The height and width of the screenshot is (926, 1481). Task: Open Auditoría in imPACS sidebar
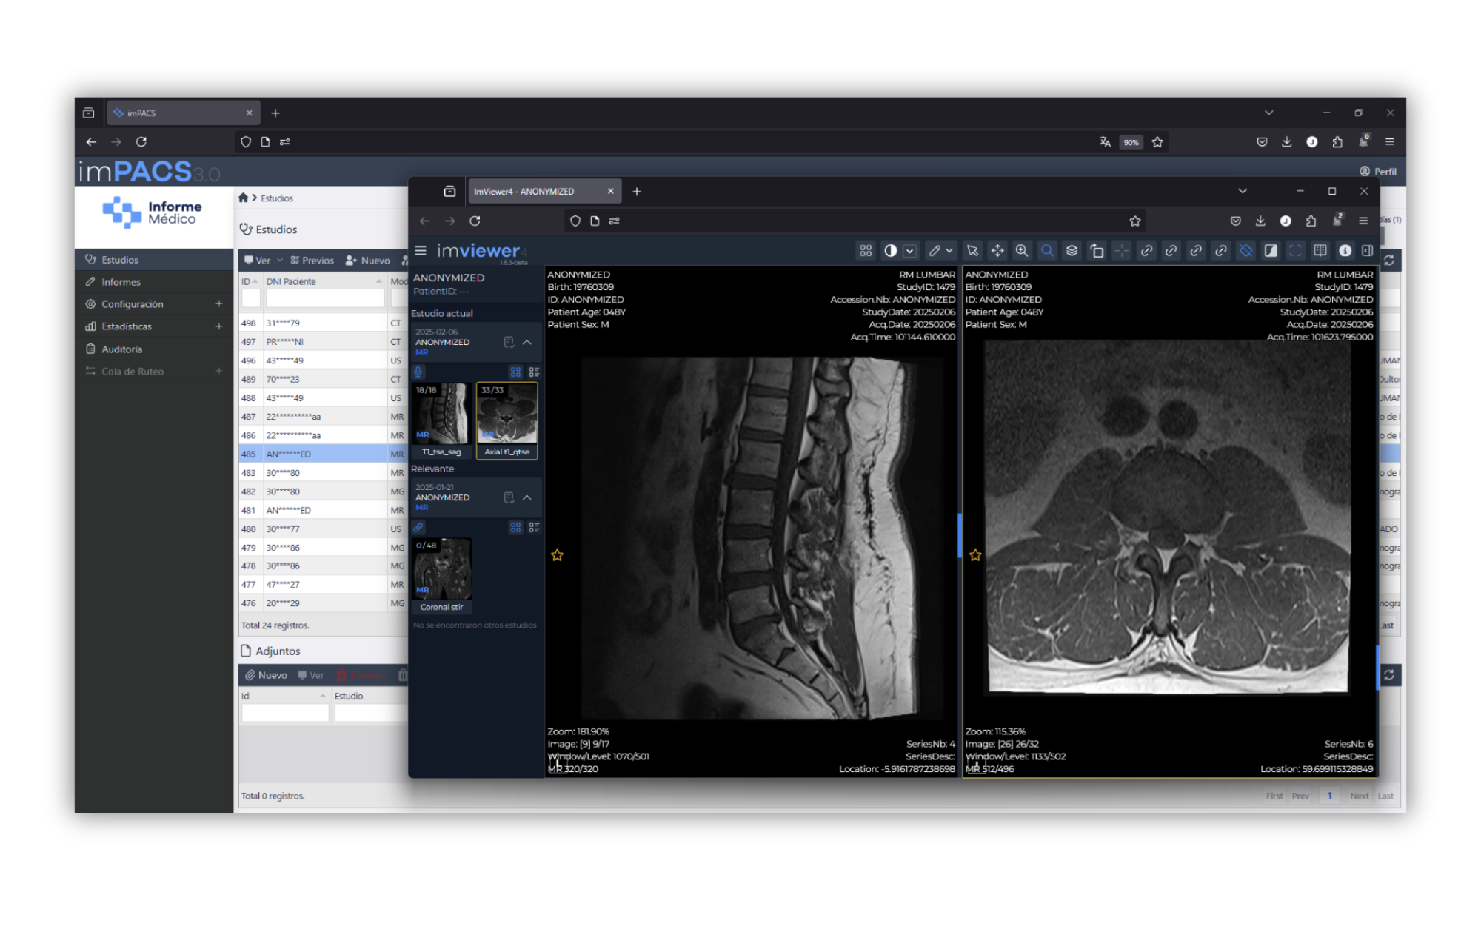(x=154, y=349)
